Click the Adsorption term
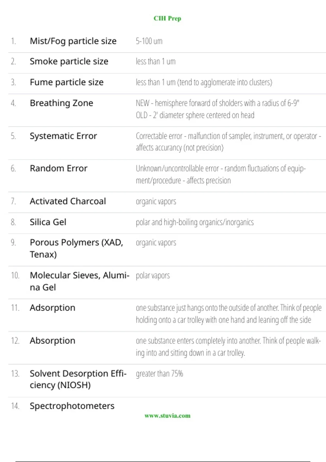Image resolution: width=326 pixels, height=462 pixels. 52,308
